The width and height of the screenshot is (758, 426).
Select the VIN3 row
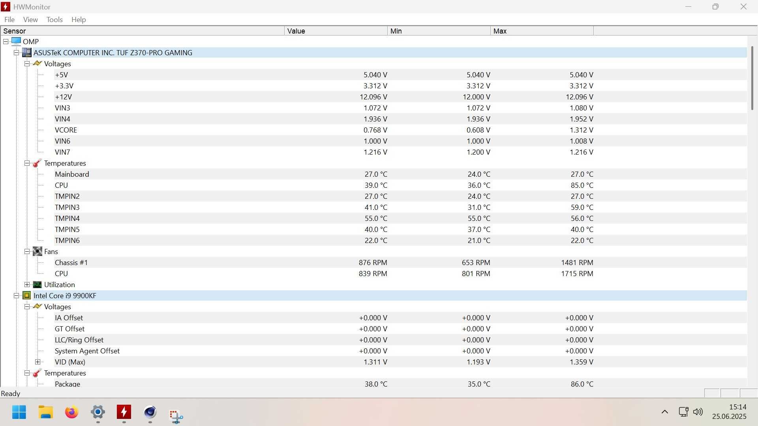coord(400,108)
